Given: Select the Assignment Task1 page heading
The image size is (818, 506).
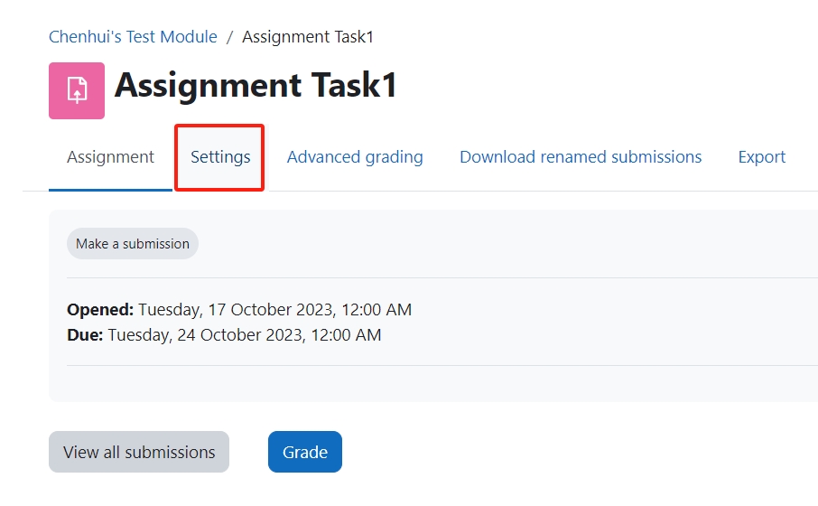Looking at the screenshot, I should pyautogui.click(x=256, y=85).
